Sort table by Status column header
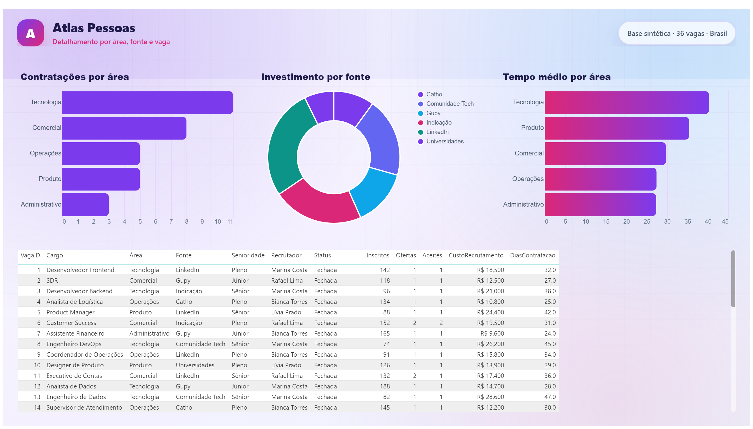The image size is (753, 429). (322, 255)
